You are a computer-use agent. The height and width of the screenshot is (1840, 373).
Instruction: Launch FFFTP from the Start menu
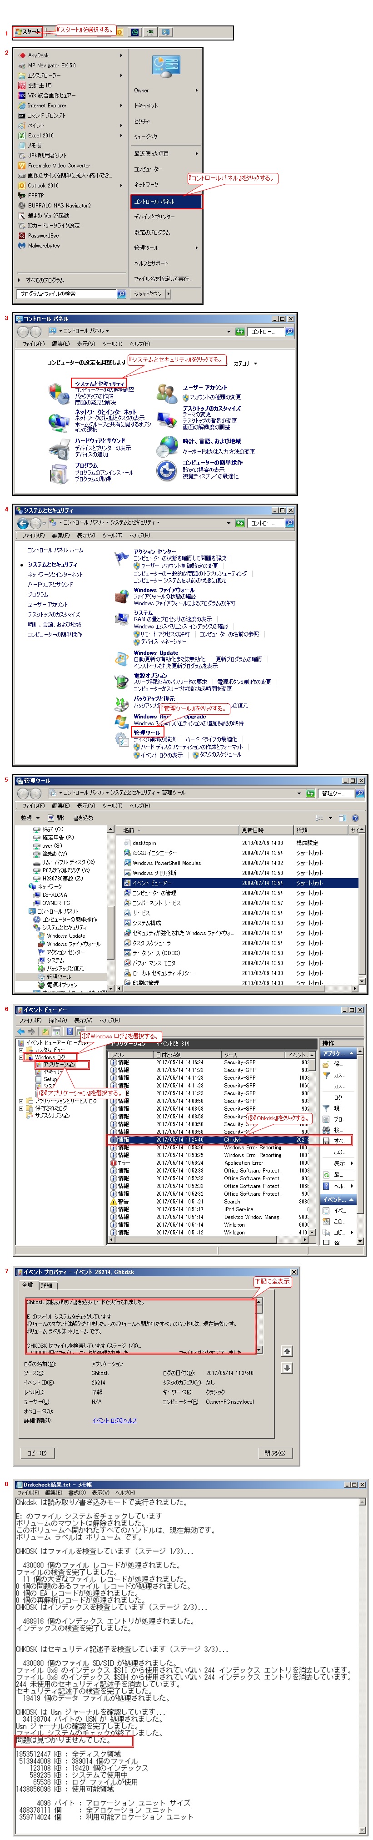(x=35, y=195)
